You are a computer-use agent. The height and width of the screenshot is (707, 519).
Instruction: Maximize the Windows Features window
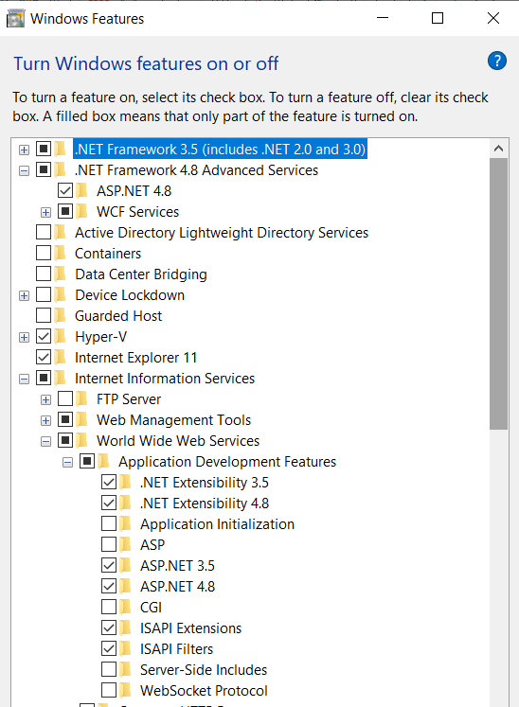[438, 18]
